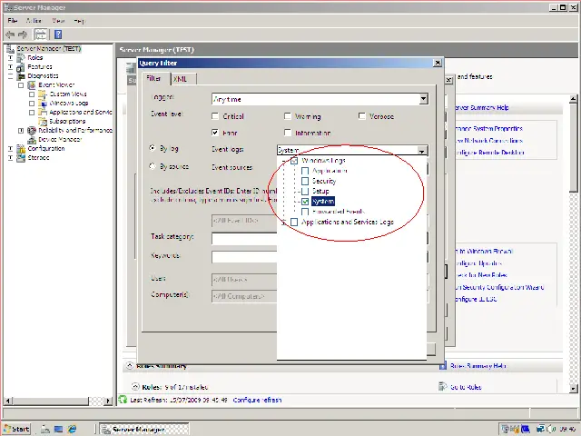Viewport: 581px width, 436px height.
Task: Click the Go to Roles link
Action: [466, 387]
